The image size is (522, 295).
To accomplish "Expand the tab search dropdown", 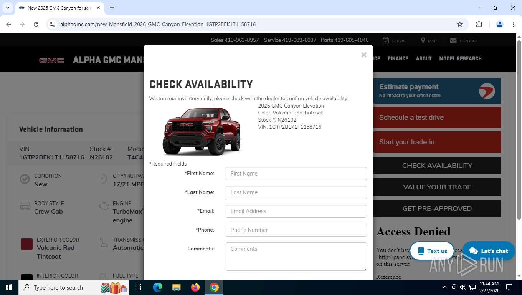I will [8, 8].
